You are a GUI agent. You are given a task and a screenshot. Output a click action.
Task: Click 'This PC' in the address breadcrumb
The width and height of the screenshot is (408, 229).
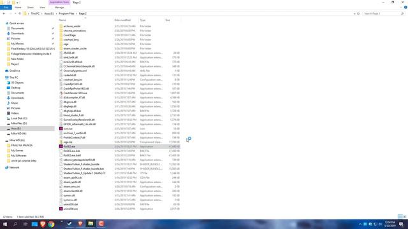click(x=35, y=13)
